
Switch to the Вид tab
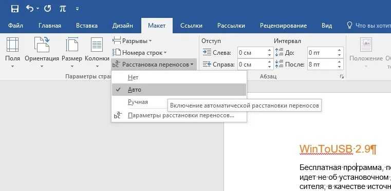tap(327, 26)
